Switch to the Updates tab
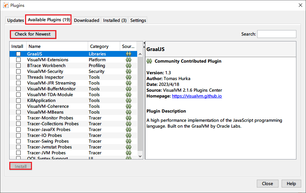This screenshot has width=306, height=193. 15,21
